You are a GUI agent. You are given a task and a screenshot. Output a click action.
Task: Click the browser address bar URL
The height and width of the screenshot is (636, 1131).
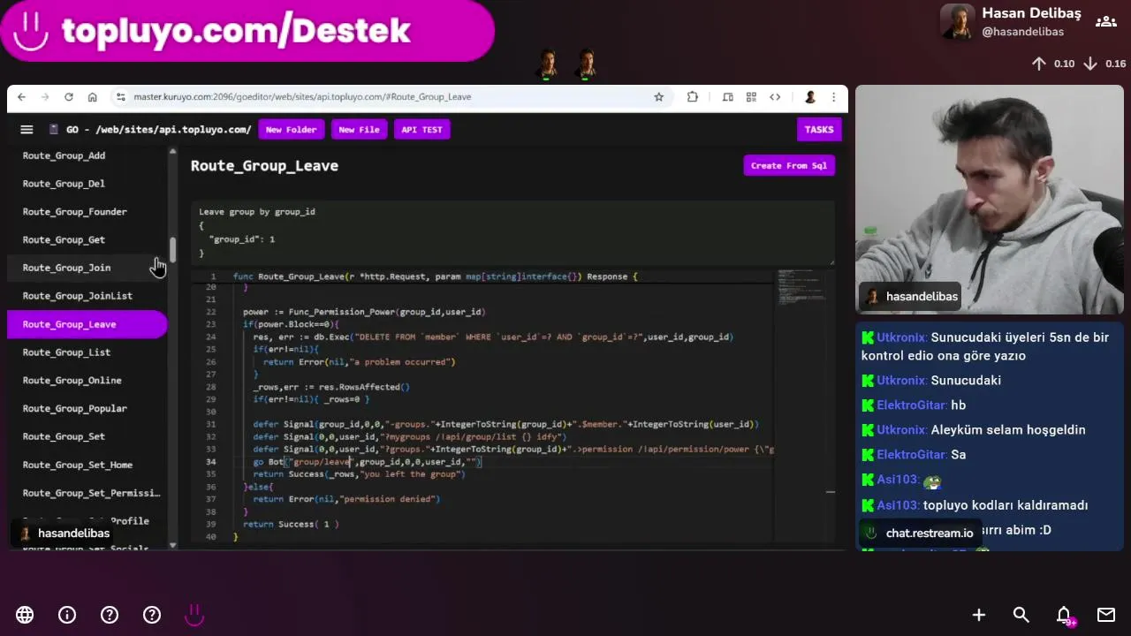tap(302, 97)
